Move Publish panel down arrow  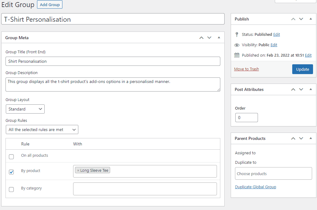(x=301, y=19)
